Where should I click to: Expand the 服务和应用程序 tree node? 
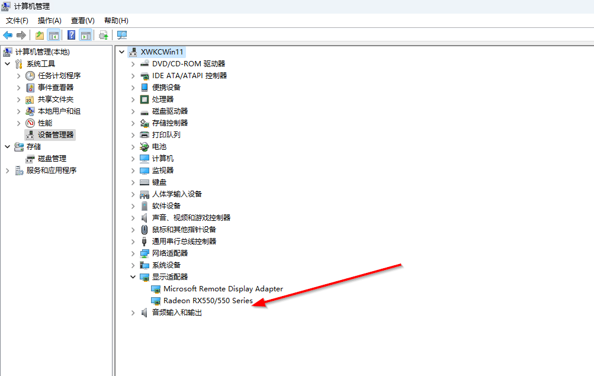pyautogui.click(x=8, y=171)
